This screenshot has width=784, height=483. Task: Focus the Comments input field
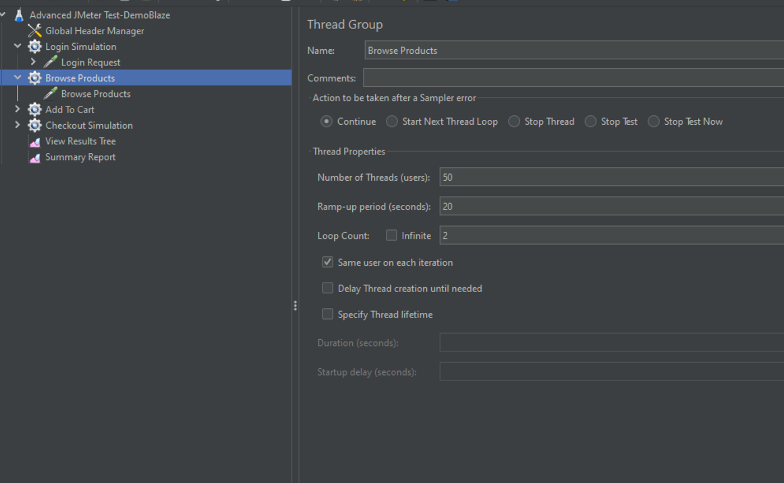coord(573,78)
